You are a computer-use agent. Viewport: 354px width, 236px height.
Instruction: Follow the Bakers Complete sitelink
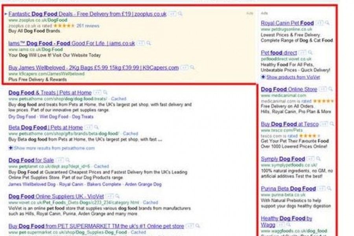tap(104, 184)
